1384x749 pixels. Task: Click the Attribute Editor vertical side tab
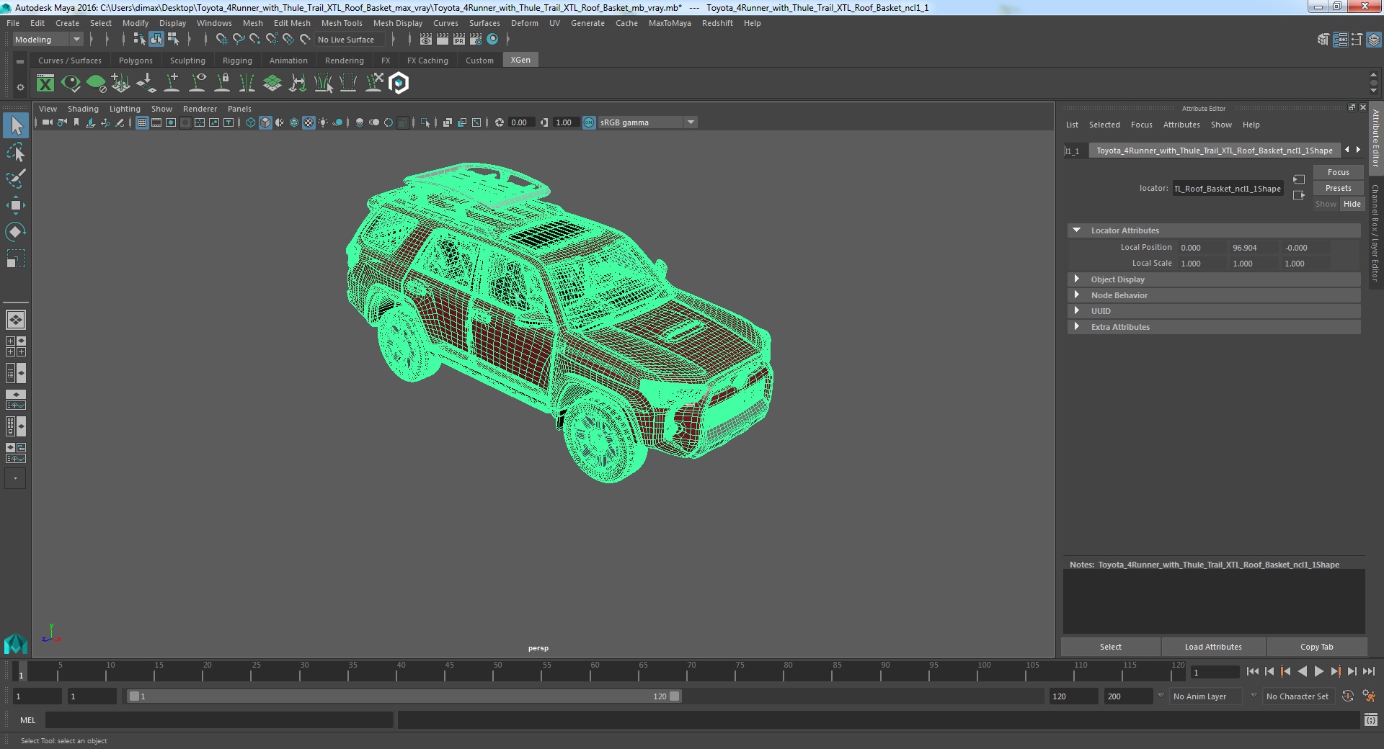pos(1375,138)
